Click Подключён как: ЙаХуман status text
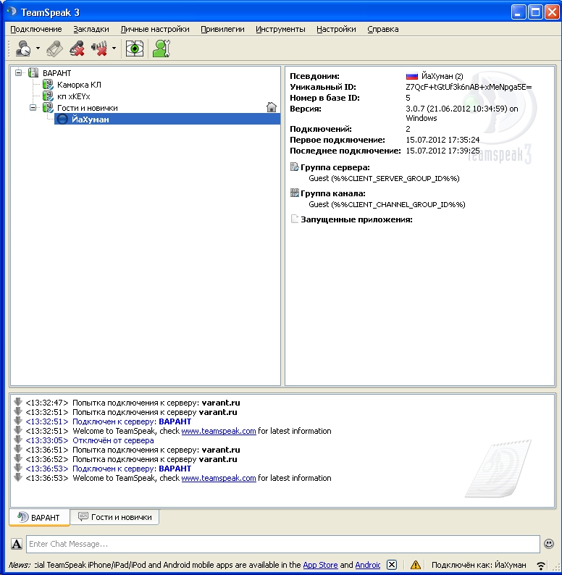This screenshot has height=575, width=562. [x=479, y=565]
